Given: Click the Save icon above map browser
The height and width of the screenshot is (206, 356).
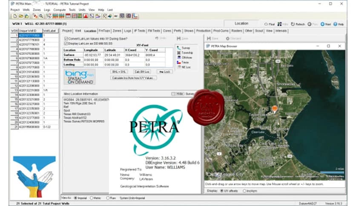Looking at the screenshot, I should point(209,39).
